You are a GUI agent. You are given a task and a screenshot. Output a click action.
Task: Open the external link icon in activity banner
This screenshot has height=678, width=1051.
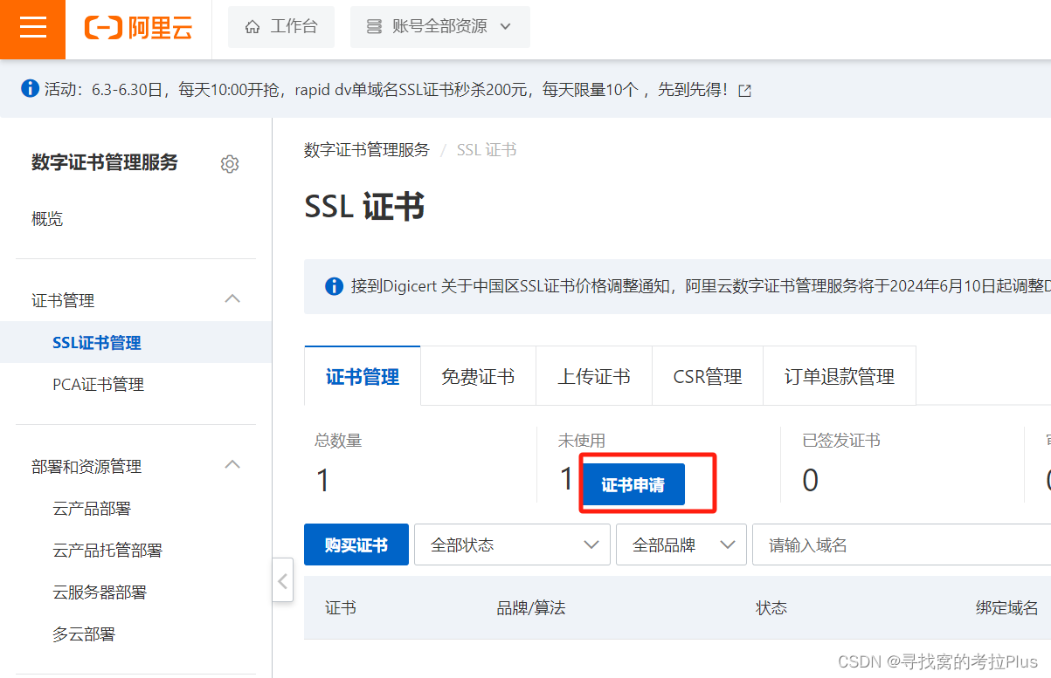(x=744, y=90)
